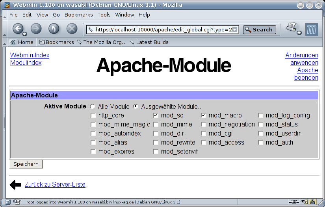The image size is (325, 207).
Task: Click the Mozilla throbber logo icon
Action: (312, 29)
